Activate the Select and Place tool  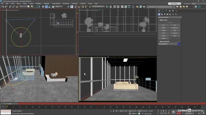click(x=53, y=7)
